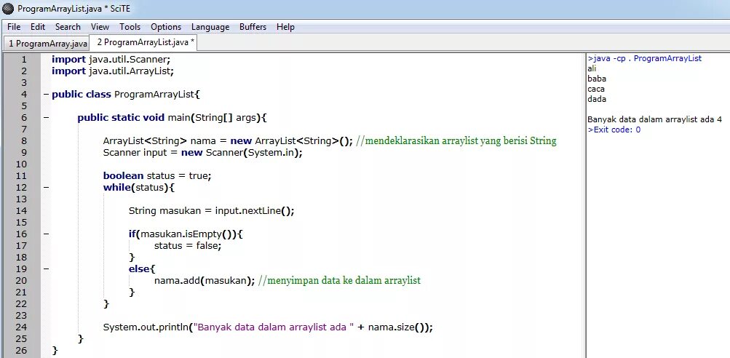
Task: Click the 'if(masukan.isEmpty()){' line
Action: click(x=186, y=234)
